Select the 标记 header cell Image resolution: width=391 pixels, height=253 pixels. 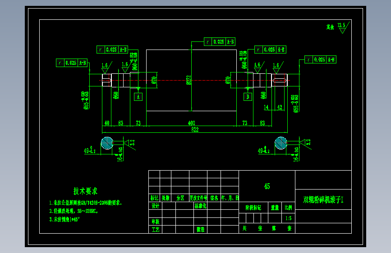click(x=154, y=198)
